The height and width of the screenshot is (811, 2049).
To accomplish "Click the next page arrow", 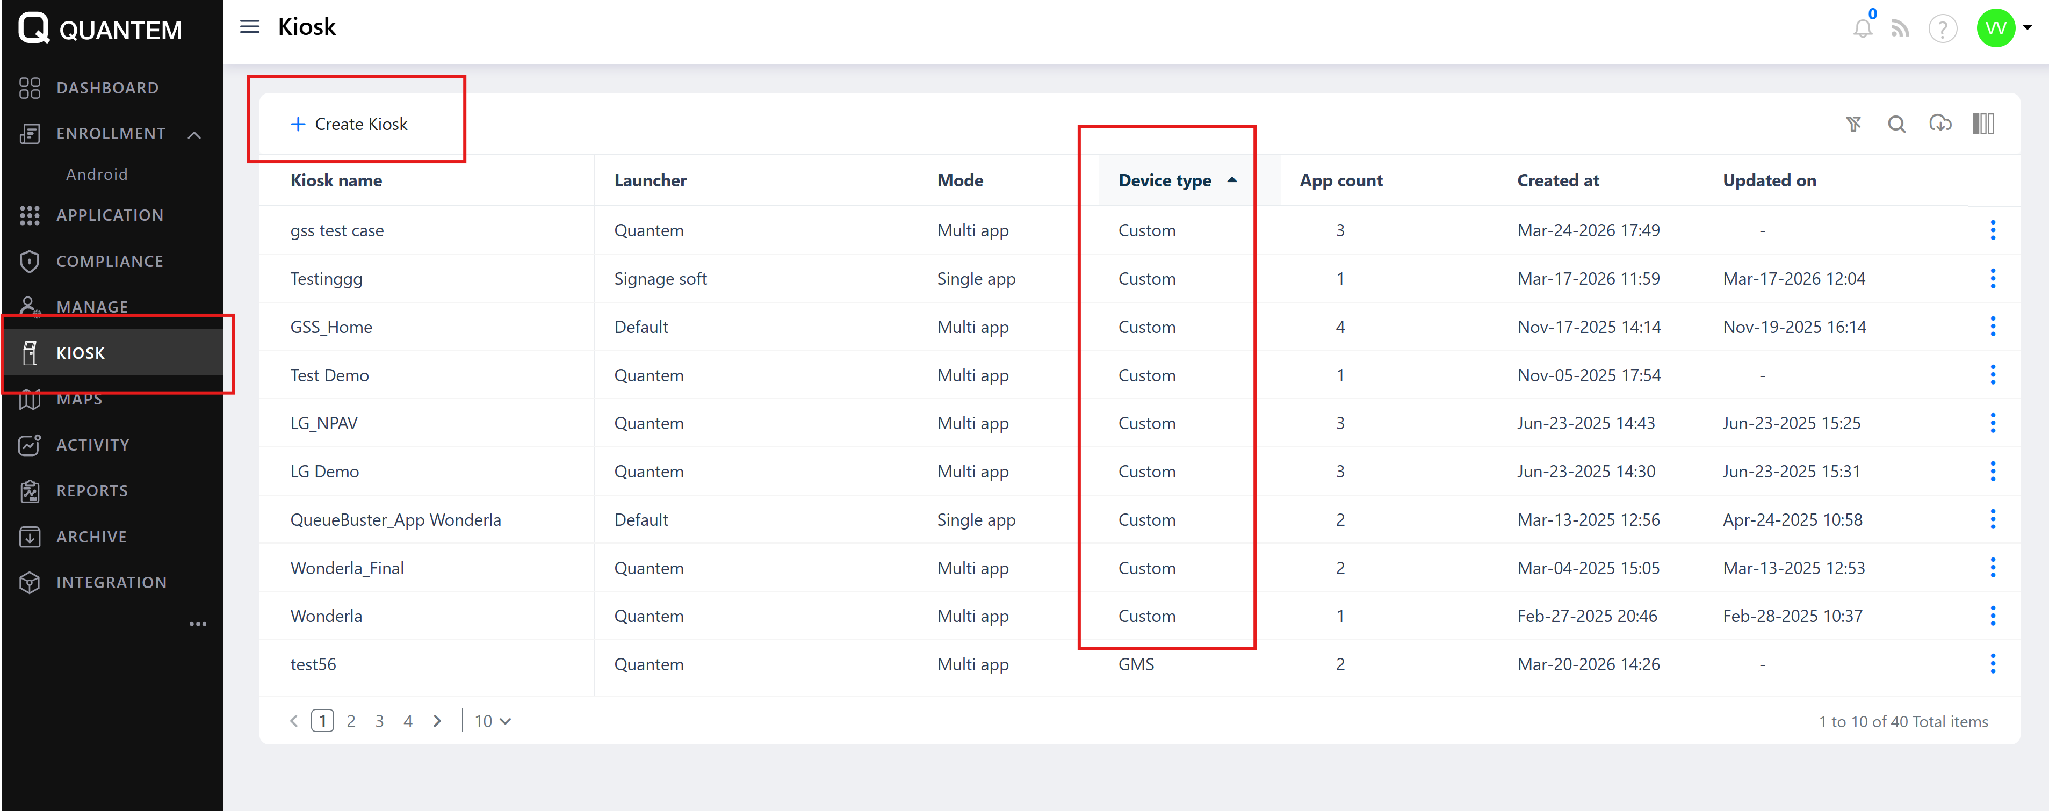I will pyautogui.click(x=437, y=721).
